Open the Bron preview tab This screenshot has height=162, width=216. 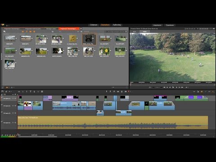[135, 31]
